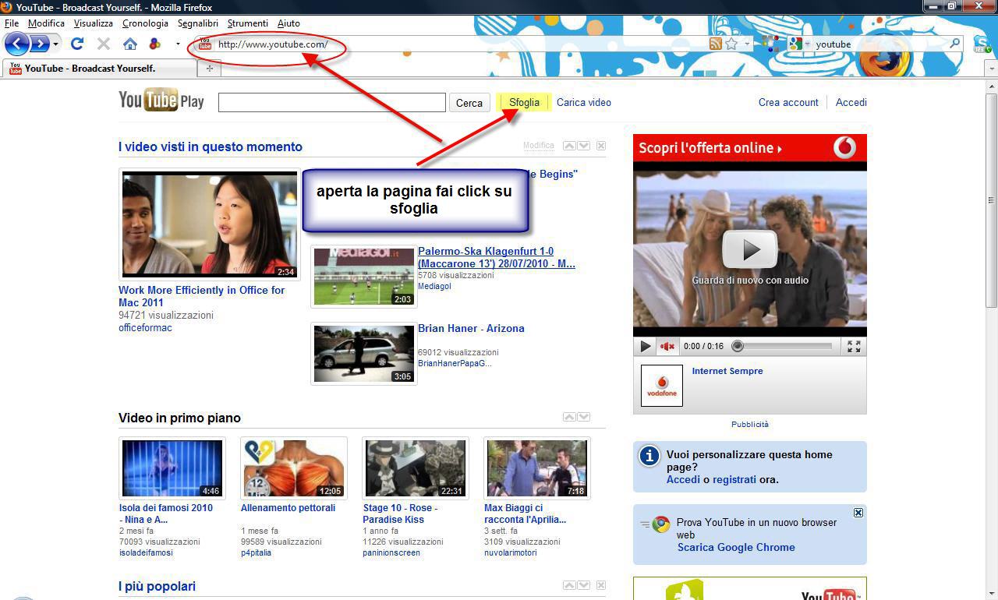
Task: Open the Brian Haner - Arizona video
Action: click(471, 328)
